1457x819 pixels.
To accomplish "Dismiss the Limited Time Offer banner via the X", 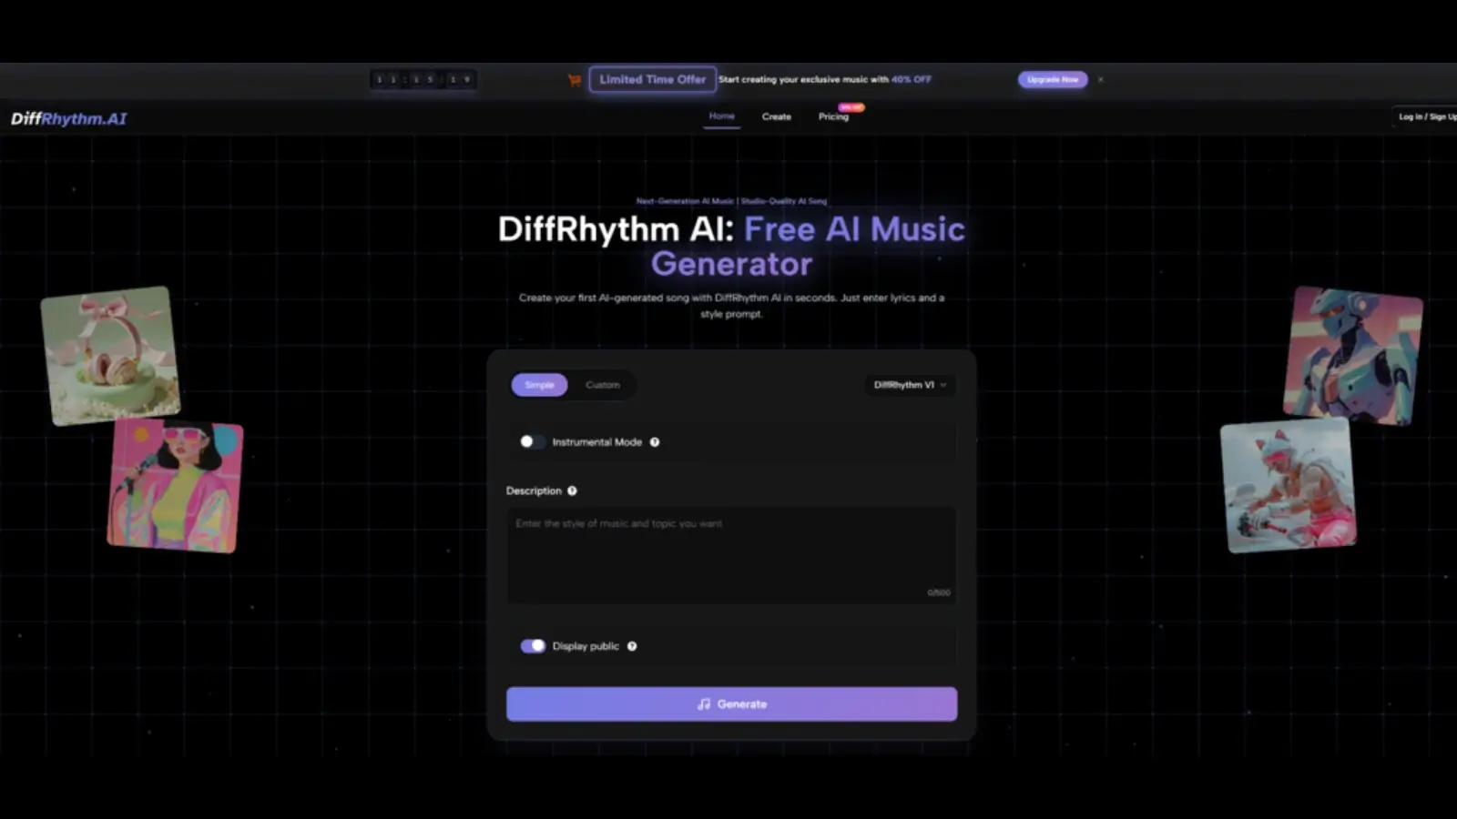I will (1100, 80).
